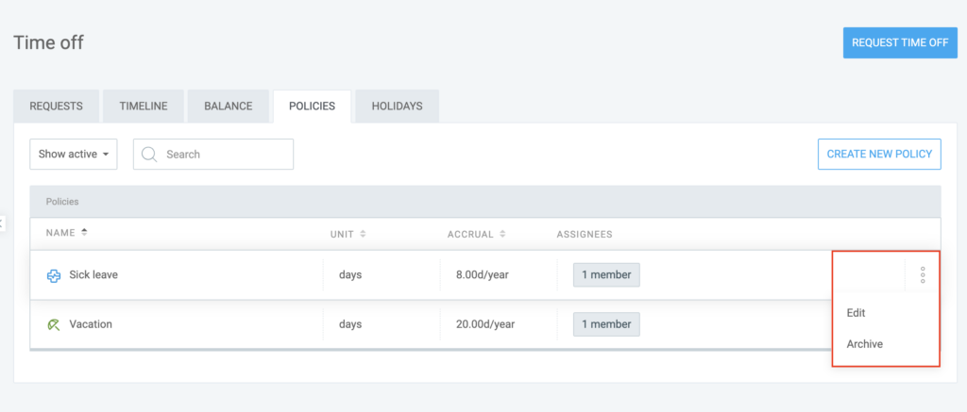967x412 pixels.
Task: Open the TIMELINE tab
Action: (x=144, y=106)
